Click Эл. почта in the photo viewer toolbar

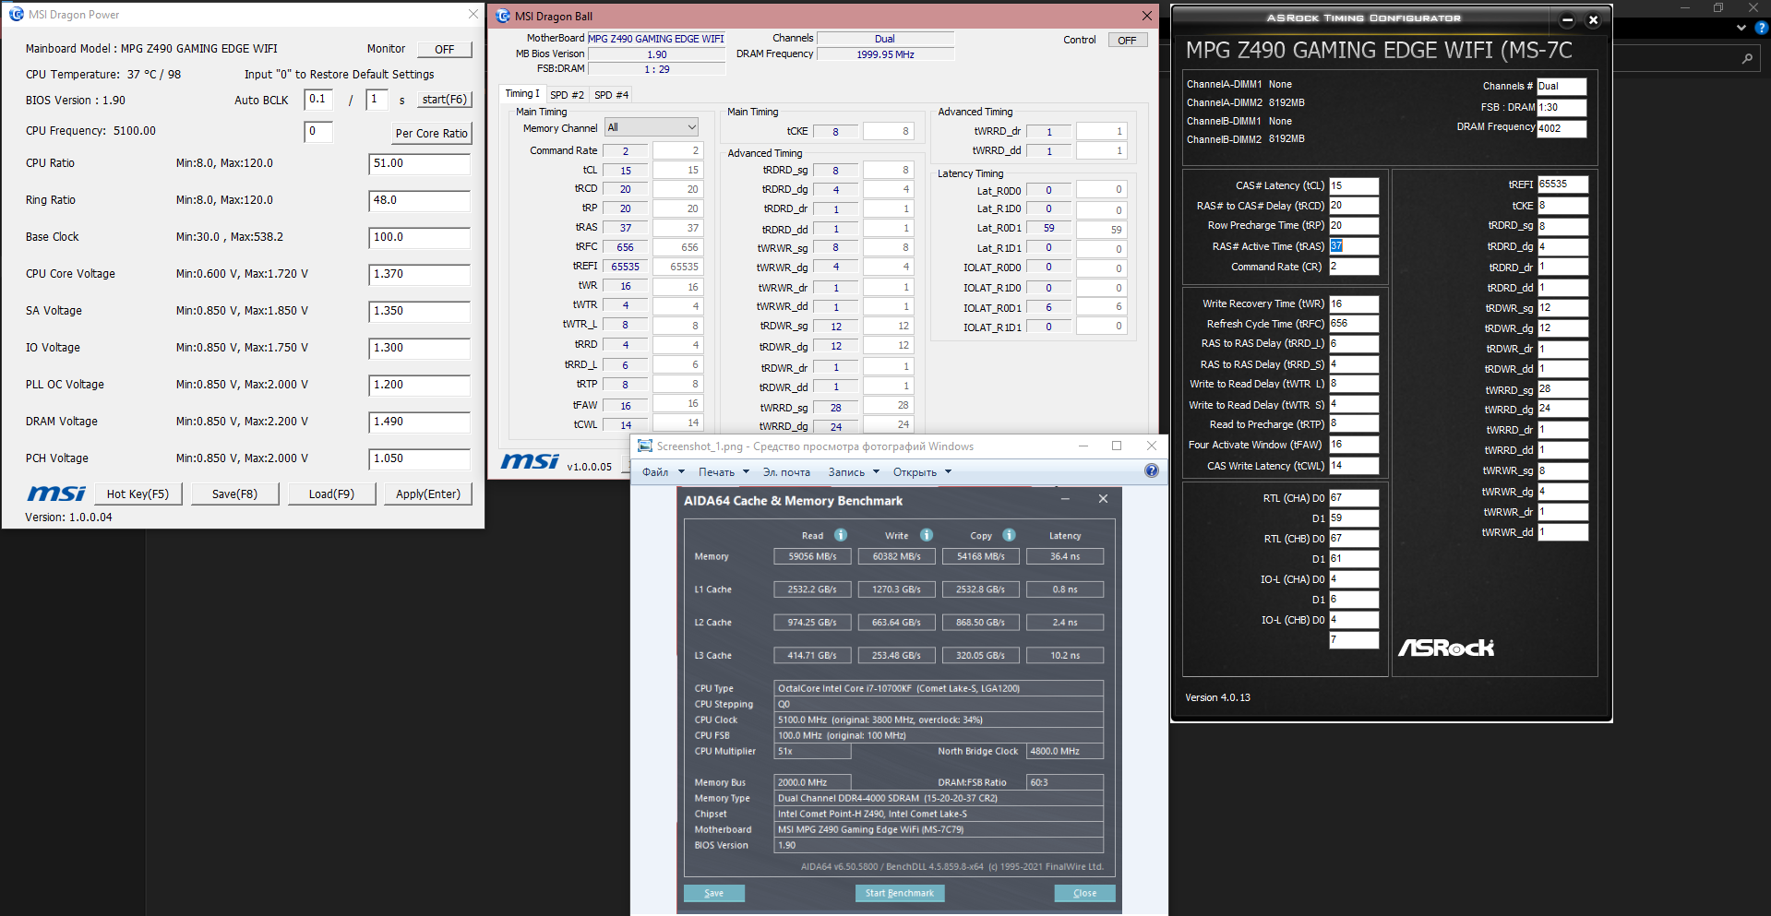tap(786, 472)
